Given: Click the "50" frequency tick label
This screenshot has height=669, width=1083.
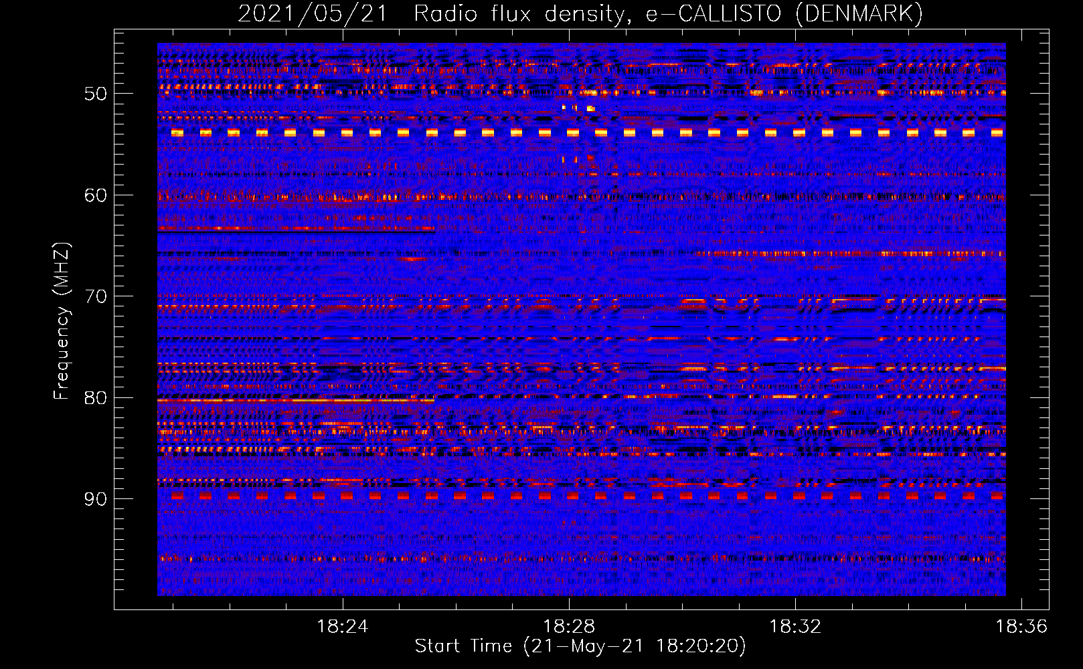Looking at the screenshot, I should (96, 94).
